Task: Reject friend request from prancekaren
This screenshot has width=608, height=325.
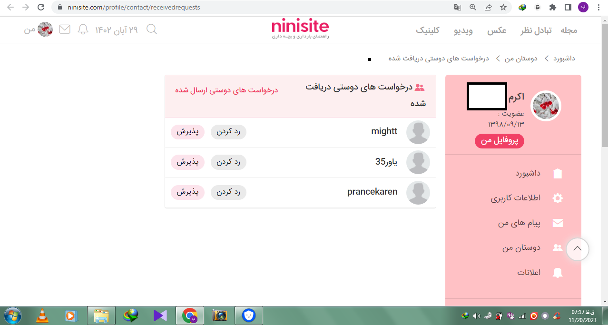Action: 228,192
